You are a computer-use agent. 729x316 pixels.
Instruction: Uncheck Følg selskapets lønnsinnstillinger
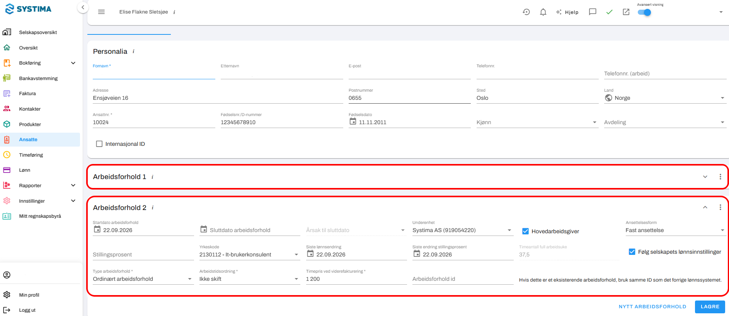click(632, 252)
